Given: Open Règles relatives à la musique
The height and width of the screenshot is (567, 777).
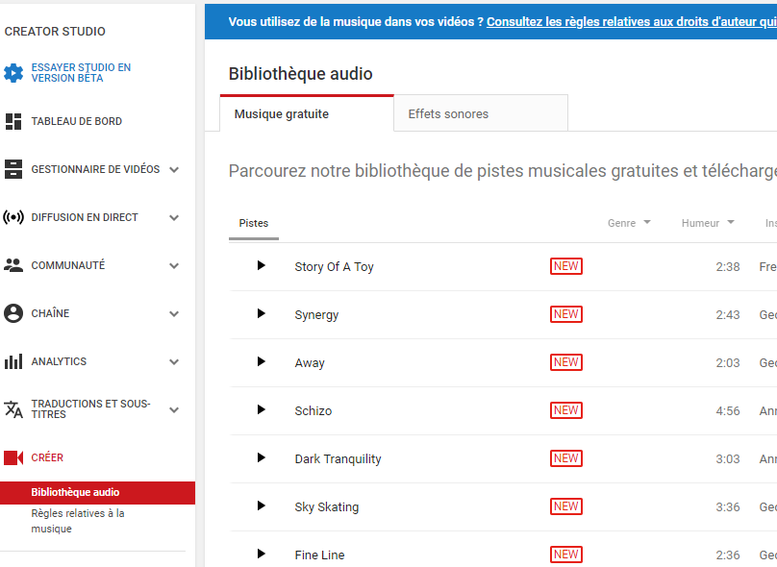Looking at the screenshot, I should pyautogui.click(x=78, y=521).
